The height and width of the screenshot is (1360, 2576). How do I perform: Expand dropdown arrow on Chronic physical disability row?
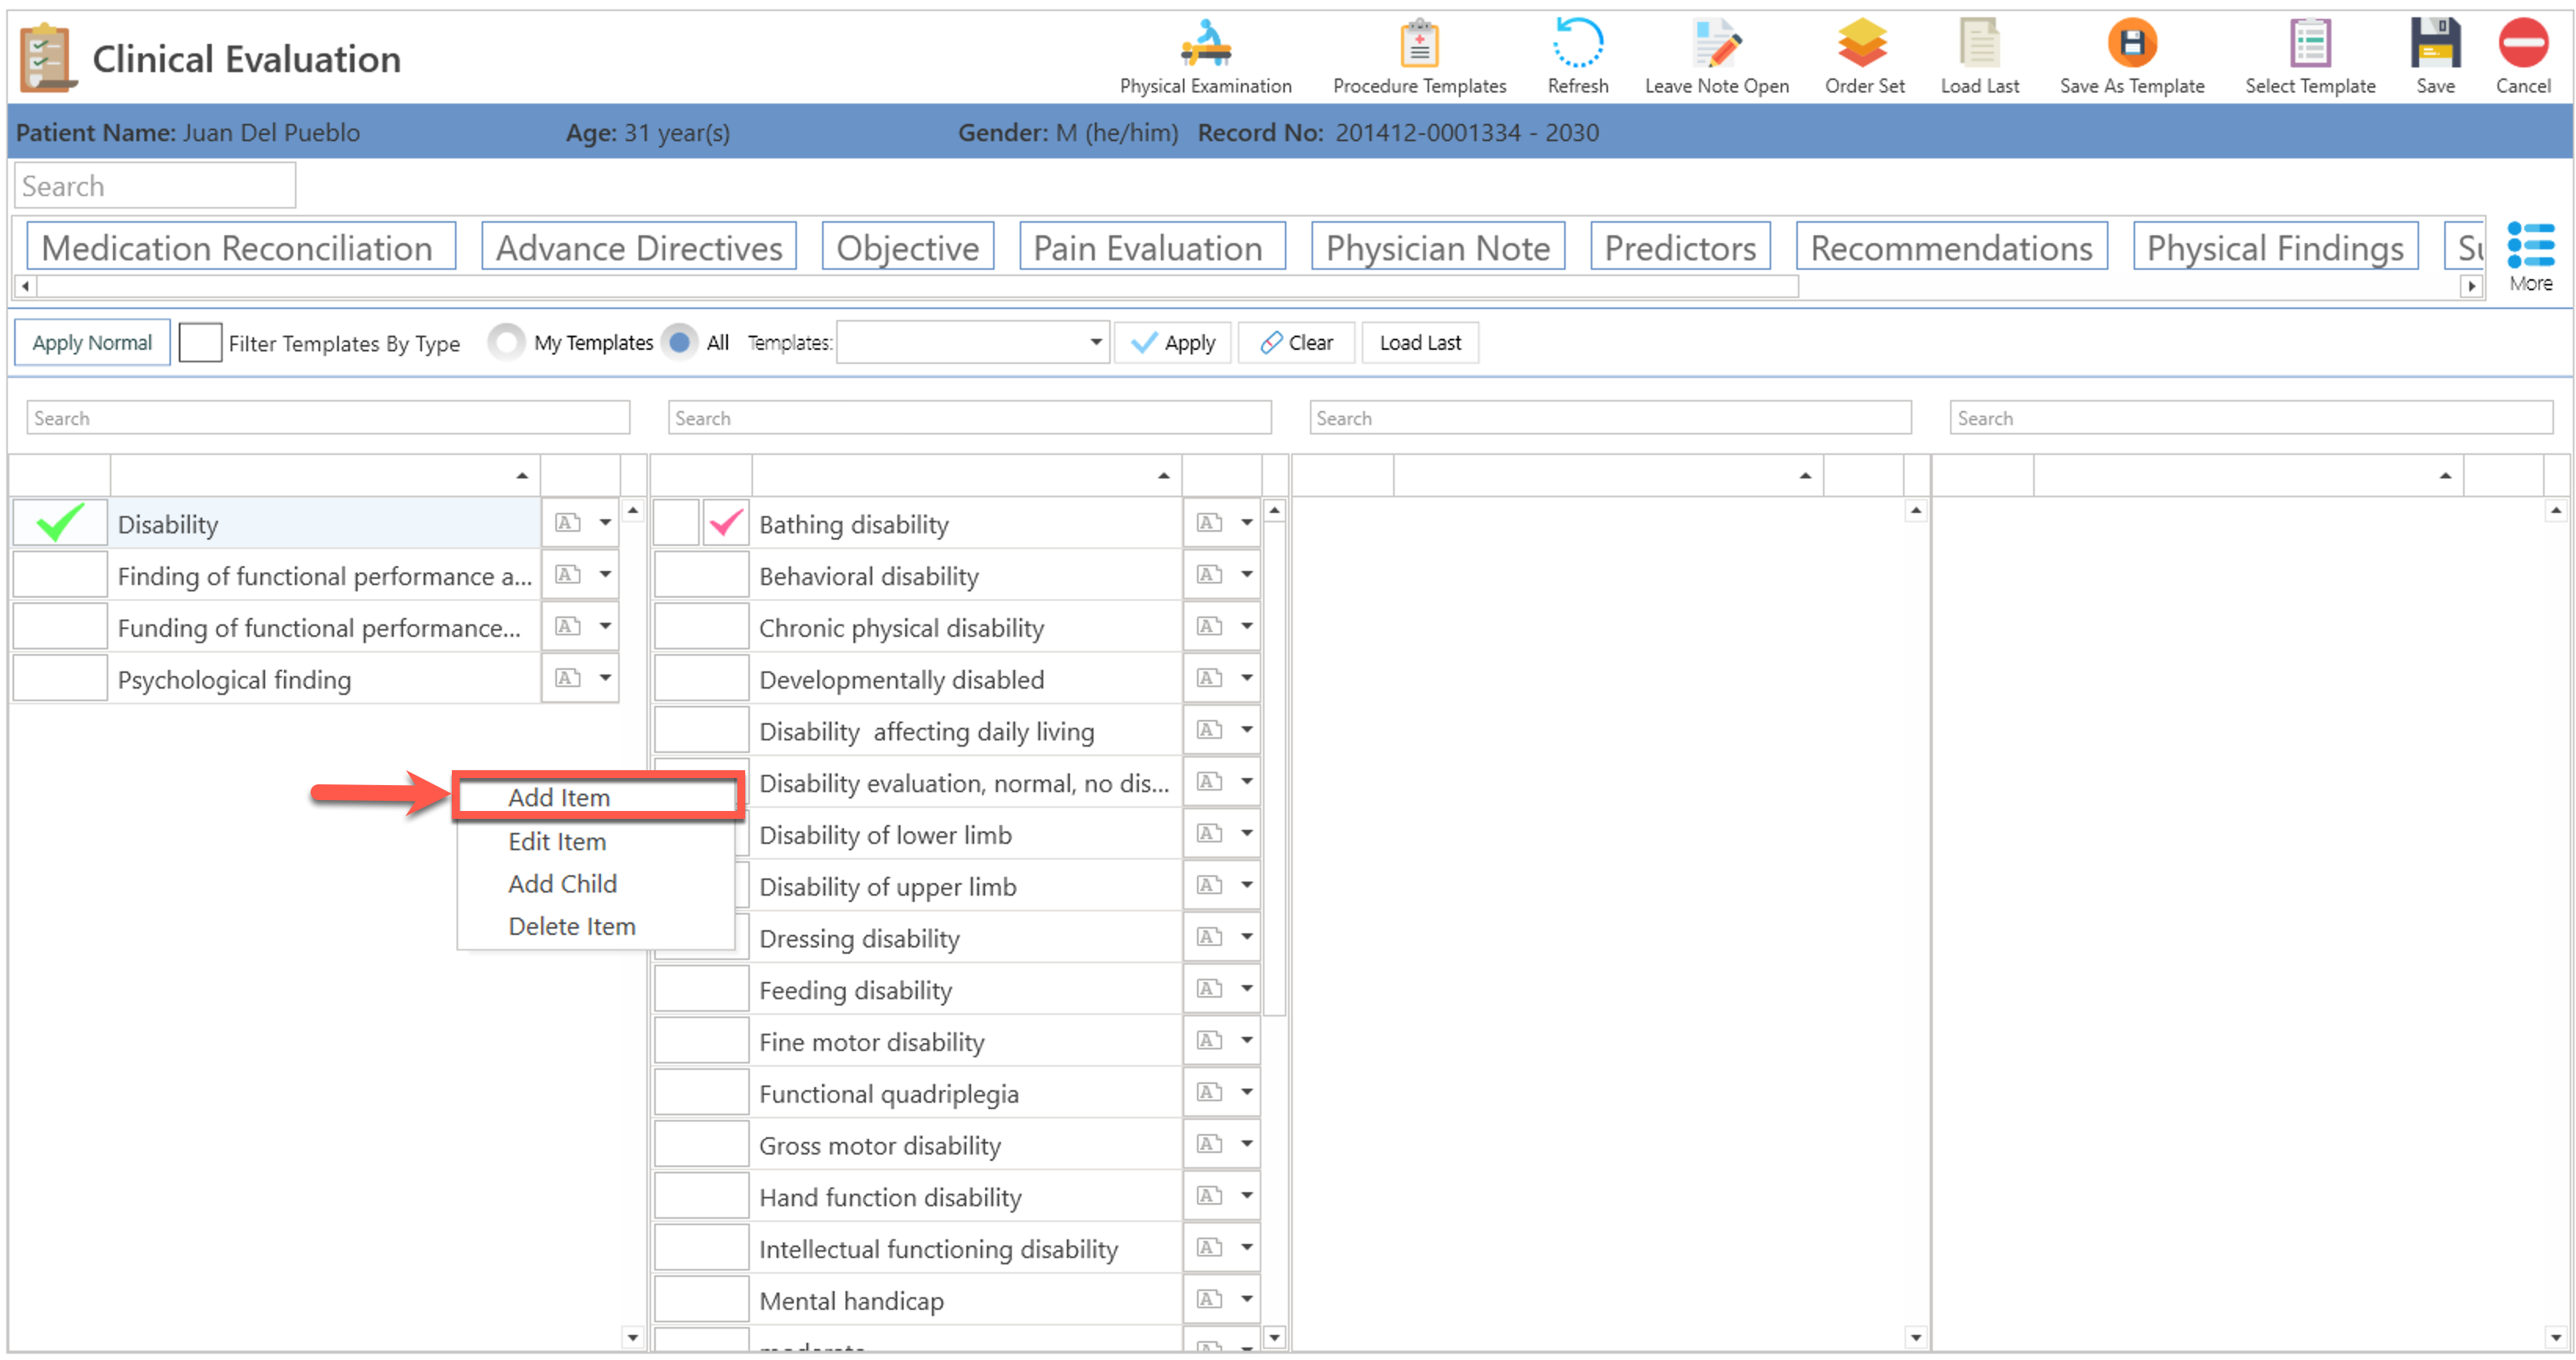[1246, 627]
